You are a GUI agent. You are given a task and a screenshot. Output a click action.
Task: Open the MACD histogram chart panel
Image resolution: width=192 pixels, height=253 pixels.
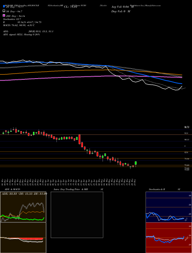point(23,238)
